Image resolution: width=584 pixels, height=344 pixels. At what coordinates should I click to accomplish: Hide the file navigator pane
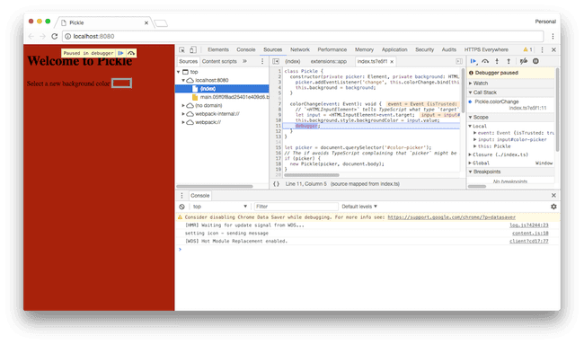pos(276,61)
